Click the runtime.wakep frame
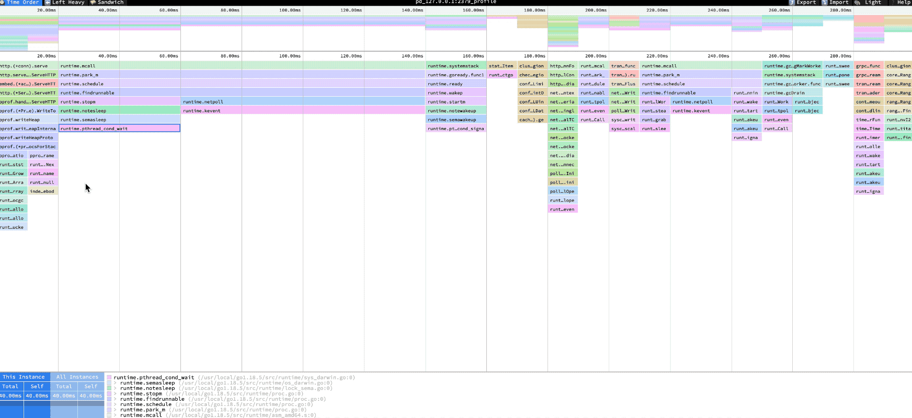Screen dimensions: 912x418 [456, 93]
